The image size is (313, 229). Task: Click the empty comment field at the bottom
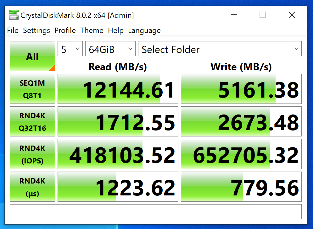pos(156,212)
